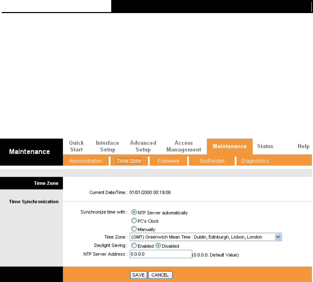
Task: Open the Help tab
Action: click(303, 146)
